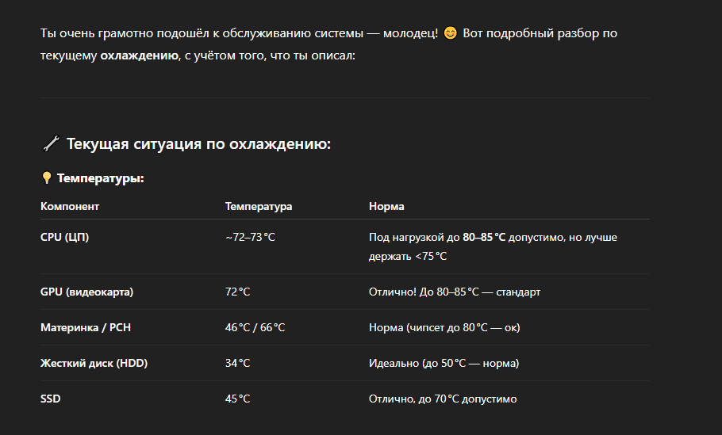
Task: Select the GPU (видеокарта) row label
Action: pyautogui.click(x=86, y=292)
